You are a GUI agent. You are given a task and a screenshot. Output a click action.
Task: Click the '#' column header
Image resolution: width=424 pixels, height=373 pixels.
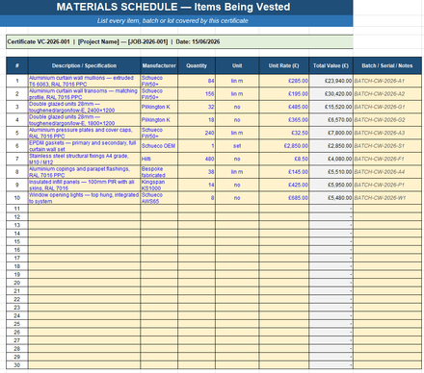tap(17, 65)
